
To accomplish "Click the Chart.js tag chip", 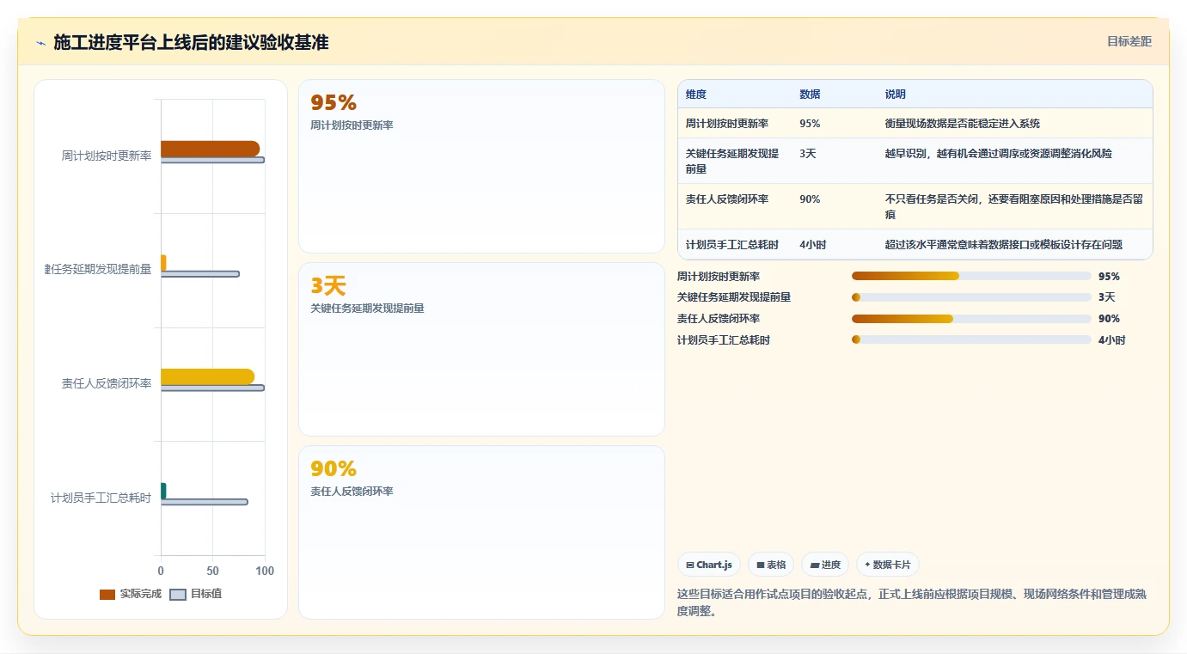I will (x=709, y=565).
